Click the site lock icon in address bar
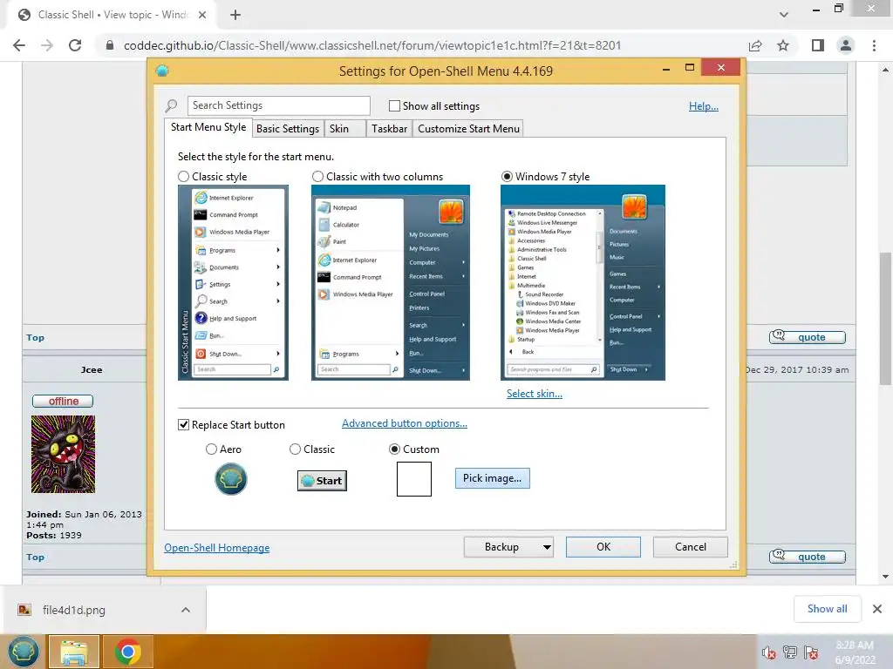893x669 pixels. coord(110,45)
